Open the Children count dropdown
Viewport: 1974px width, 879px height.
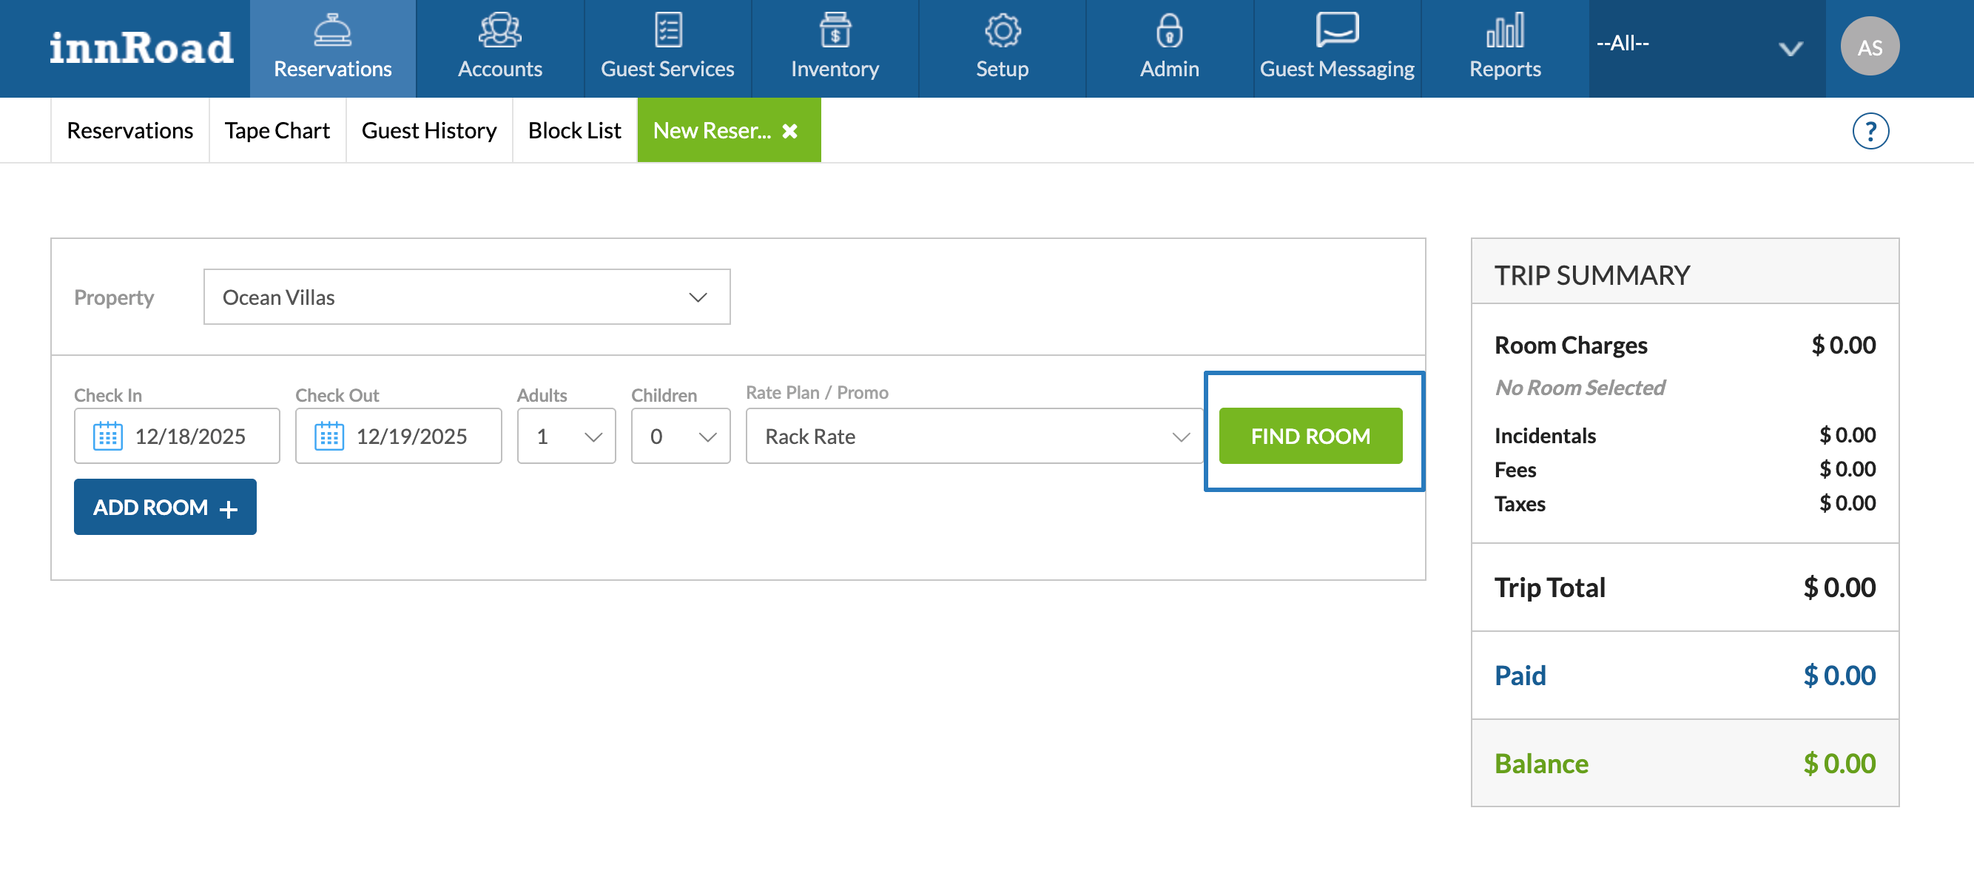point(681,436)
